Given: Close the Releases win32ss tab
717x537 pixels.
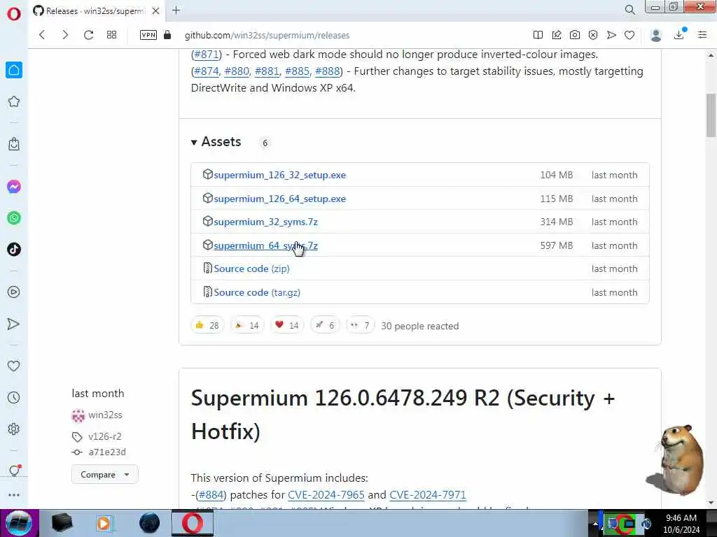Looking at the screenshot, I should click(x=156, y=10).
